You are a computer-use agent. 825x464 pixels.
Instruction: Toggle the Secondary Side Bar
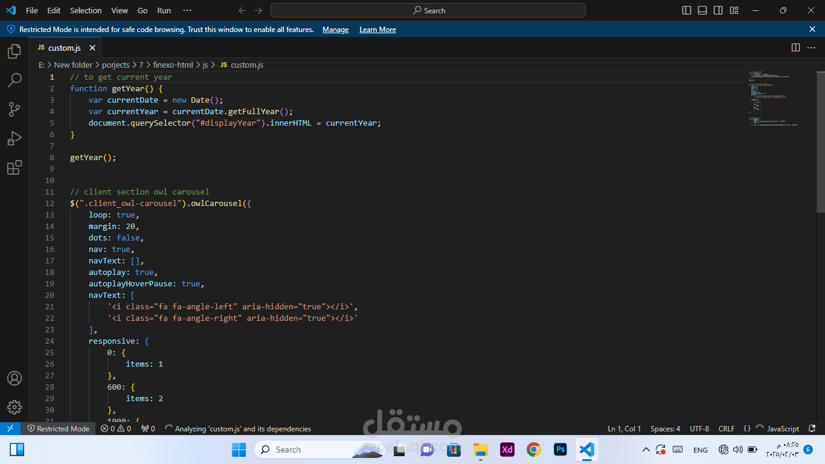718,10
